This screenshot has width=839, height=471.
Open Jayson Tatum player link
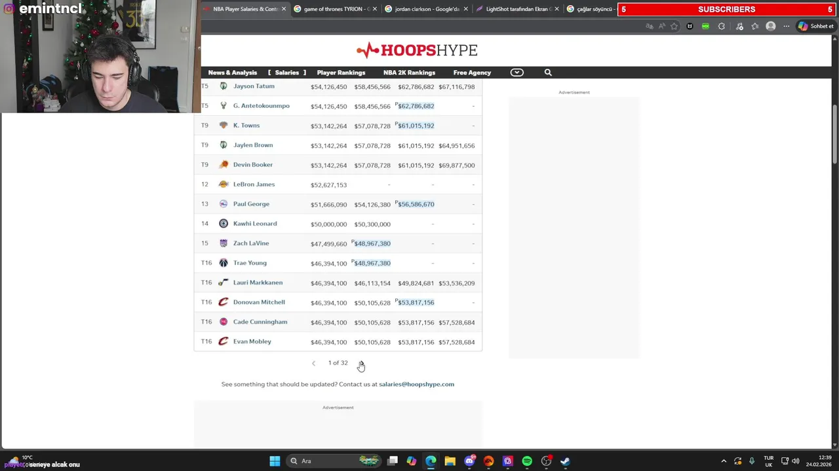coord(254,86)
